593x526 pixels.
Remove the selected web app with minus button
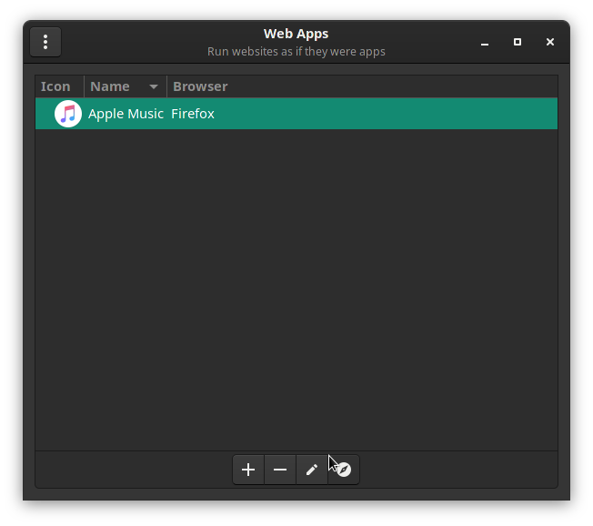(x=280, y=470)
